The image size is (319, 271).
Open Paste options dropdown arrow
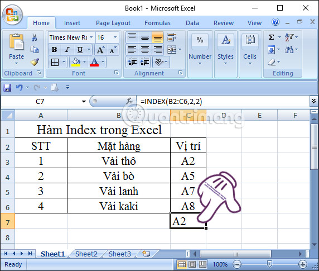(17, 63)
